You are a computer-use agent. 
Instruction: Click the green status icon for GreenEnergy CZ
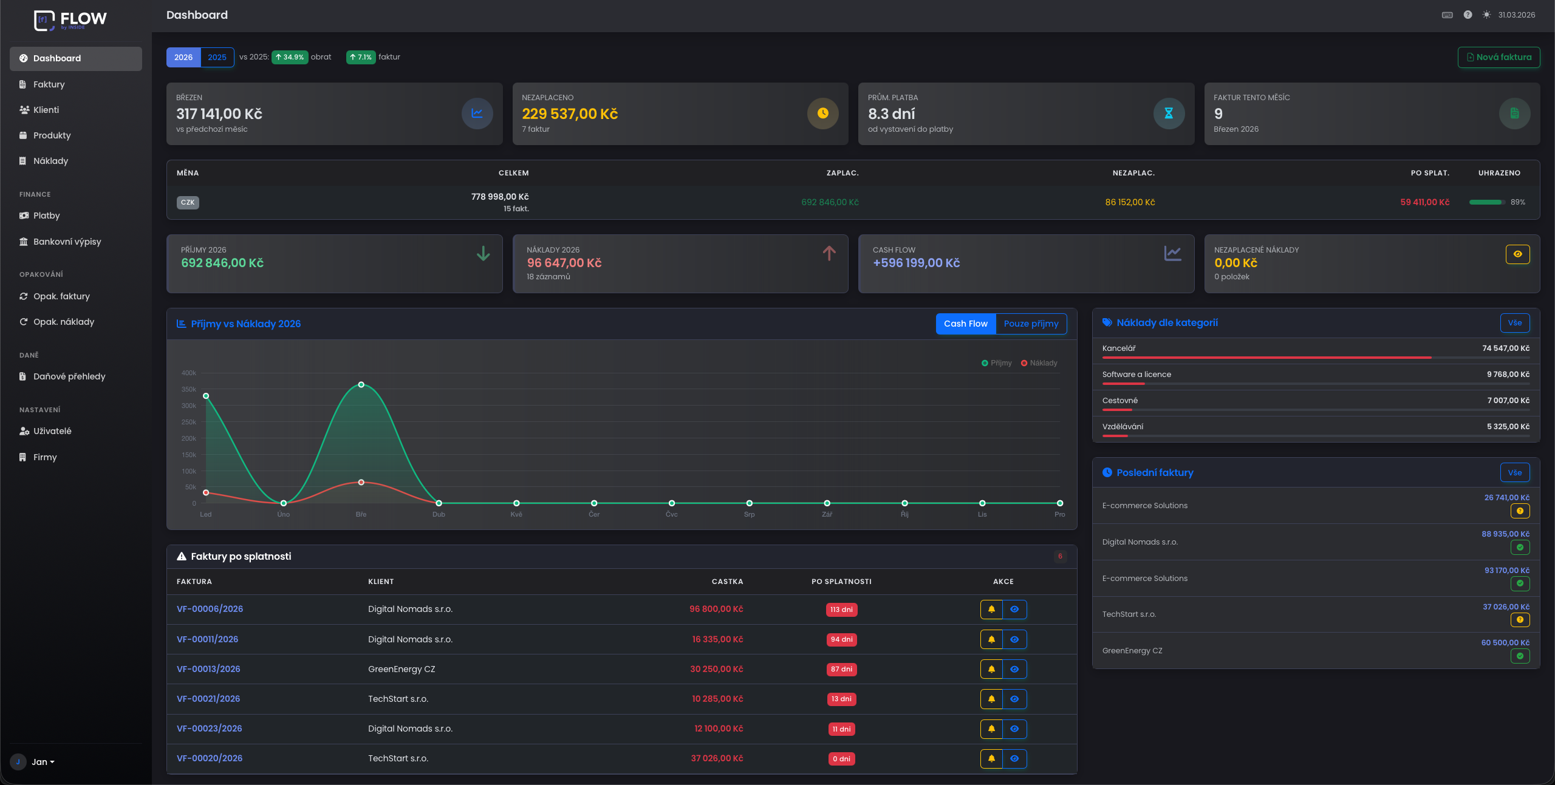(1520, 656)
